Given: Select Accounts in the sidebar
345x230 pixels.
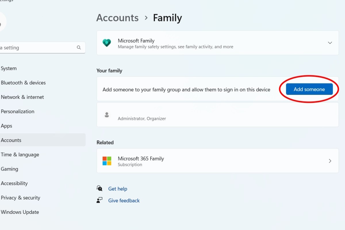Looking at the screenshot, I should click(x=43, y=140).
